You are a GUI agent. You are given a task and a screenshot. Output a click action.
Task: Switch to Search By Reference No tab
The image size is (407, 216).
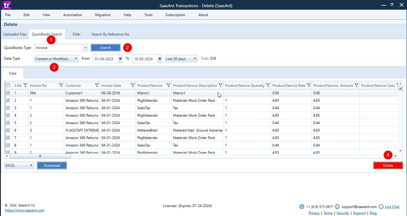click(x=110, y=34)
